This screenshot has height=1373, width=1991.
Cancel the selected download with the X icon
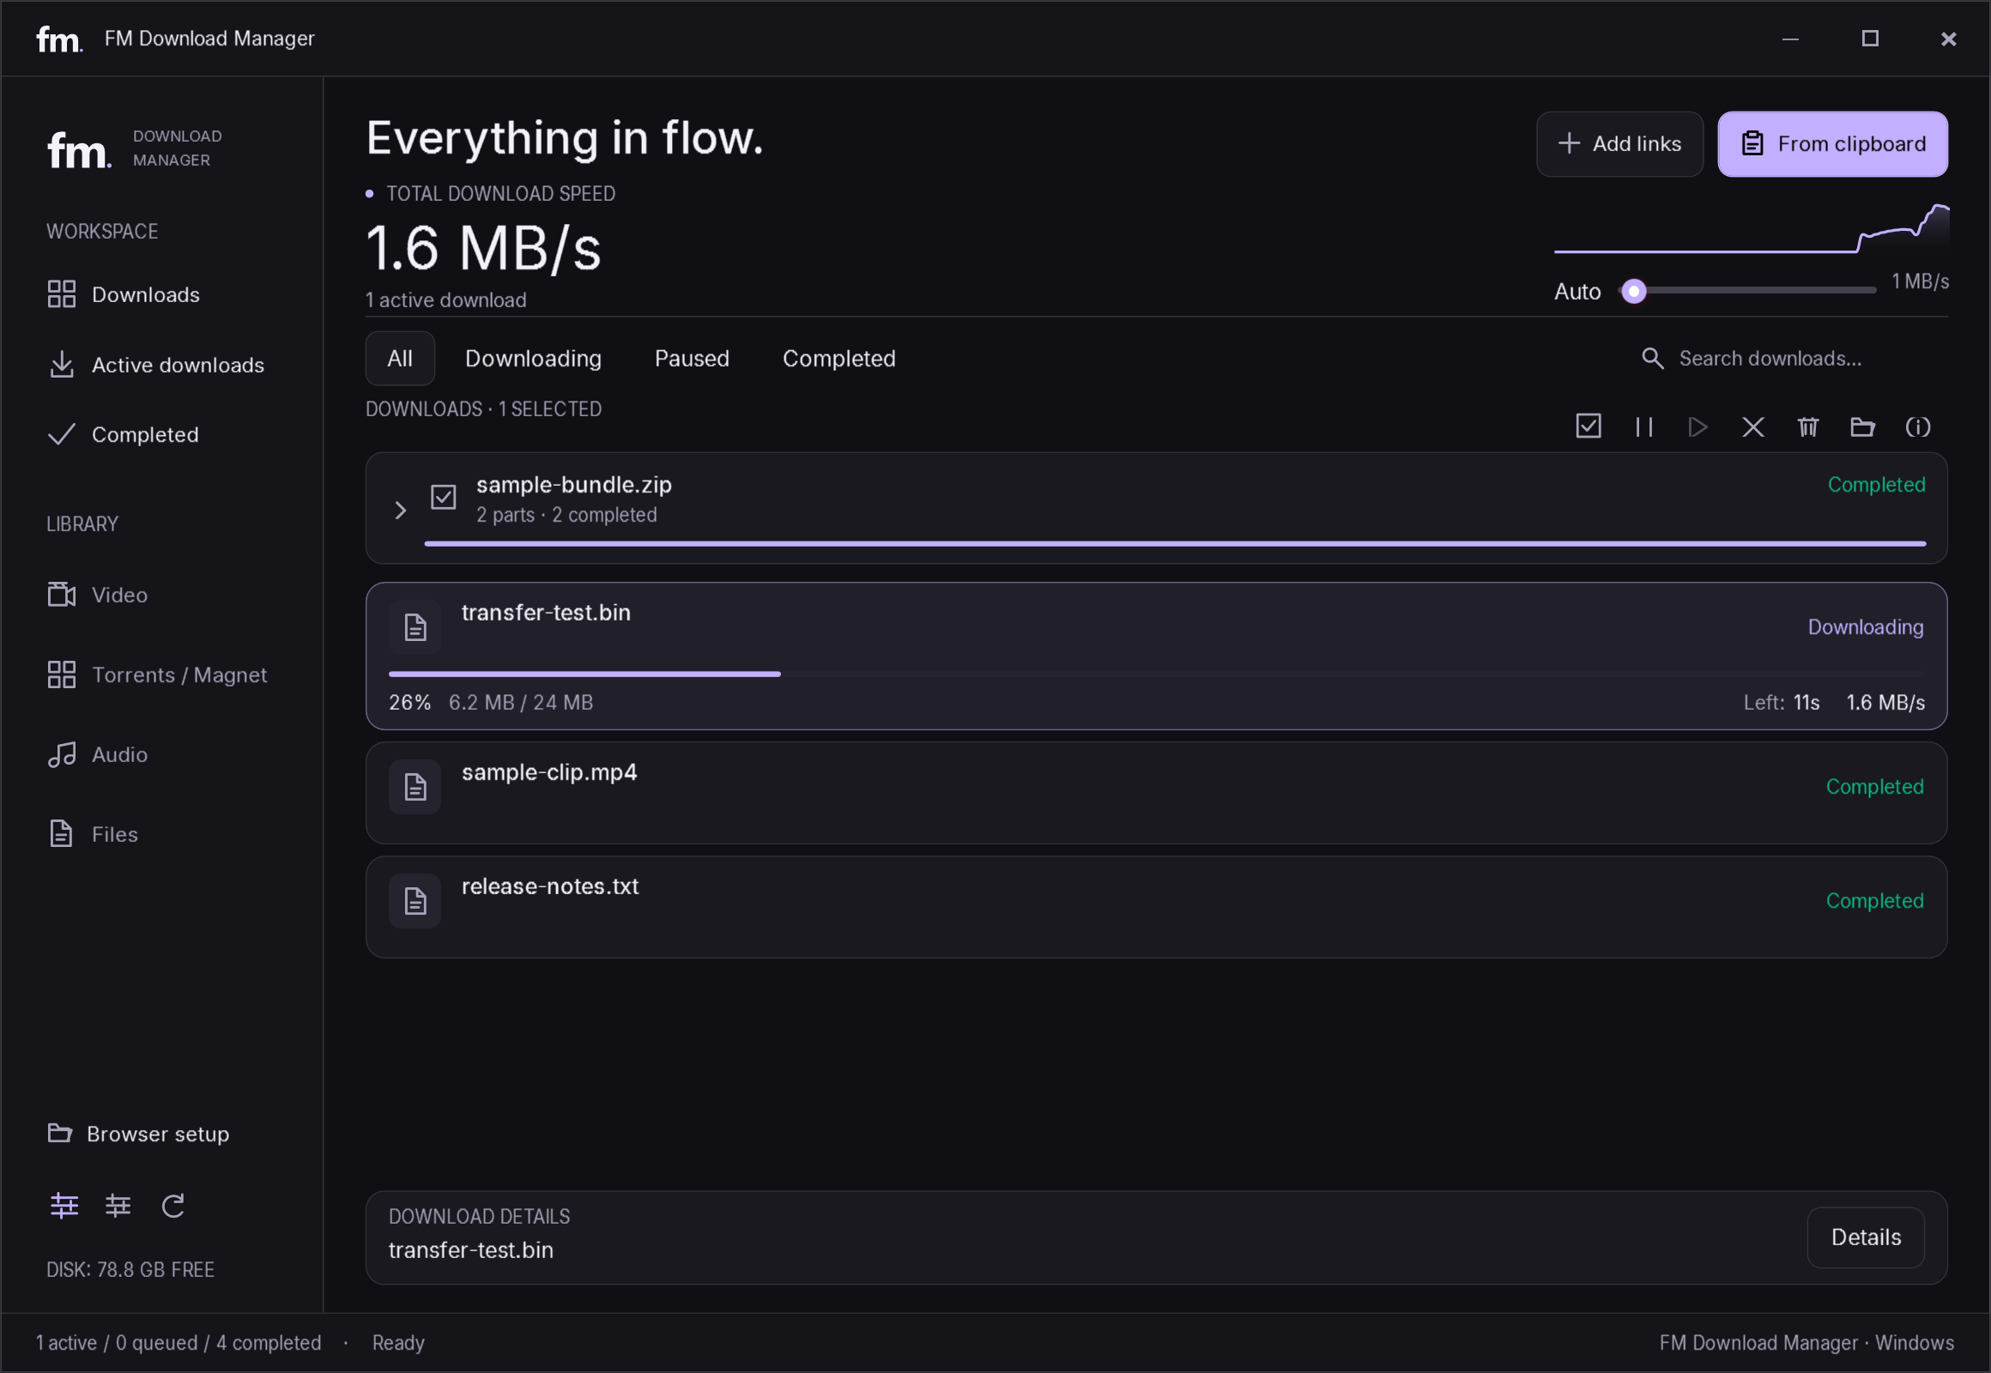tap(1752, 426)
